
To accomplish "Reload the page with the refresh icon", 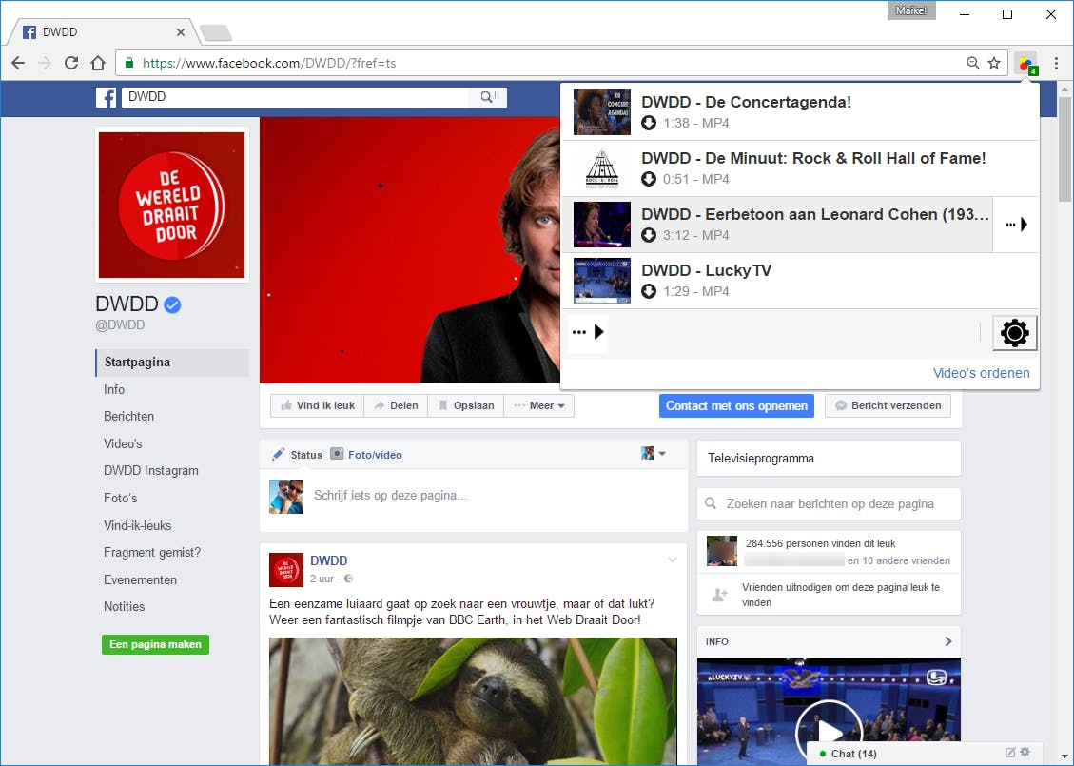I will 71,63.
